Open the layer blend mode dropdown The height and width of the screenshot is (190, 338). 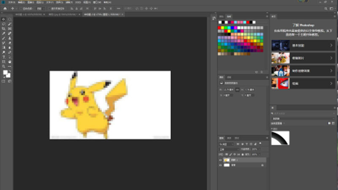229,149
